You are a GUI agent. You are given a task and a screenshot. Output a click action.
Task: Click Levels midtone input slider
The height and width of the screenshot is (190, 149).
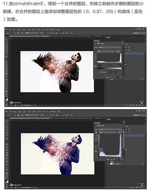coord(110,63)
